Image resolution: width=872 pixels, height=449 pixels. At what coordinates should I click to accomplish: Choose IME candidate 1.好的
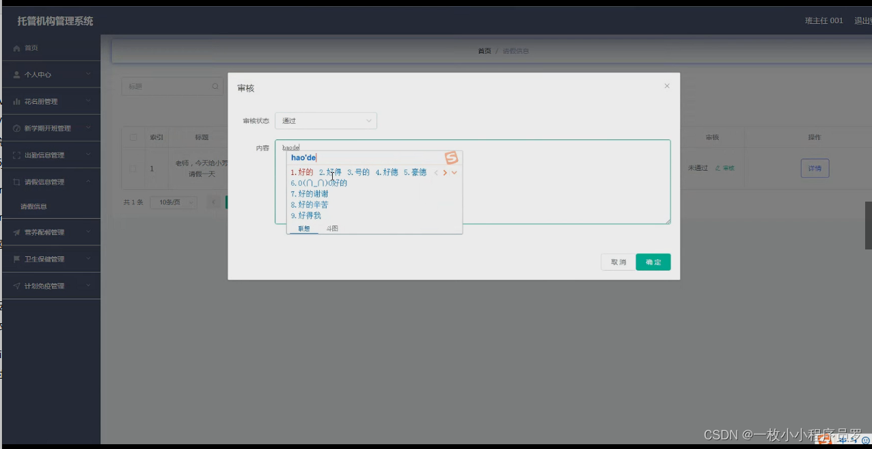pos(302,173)
